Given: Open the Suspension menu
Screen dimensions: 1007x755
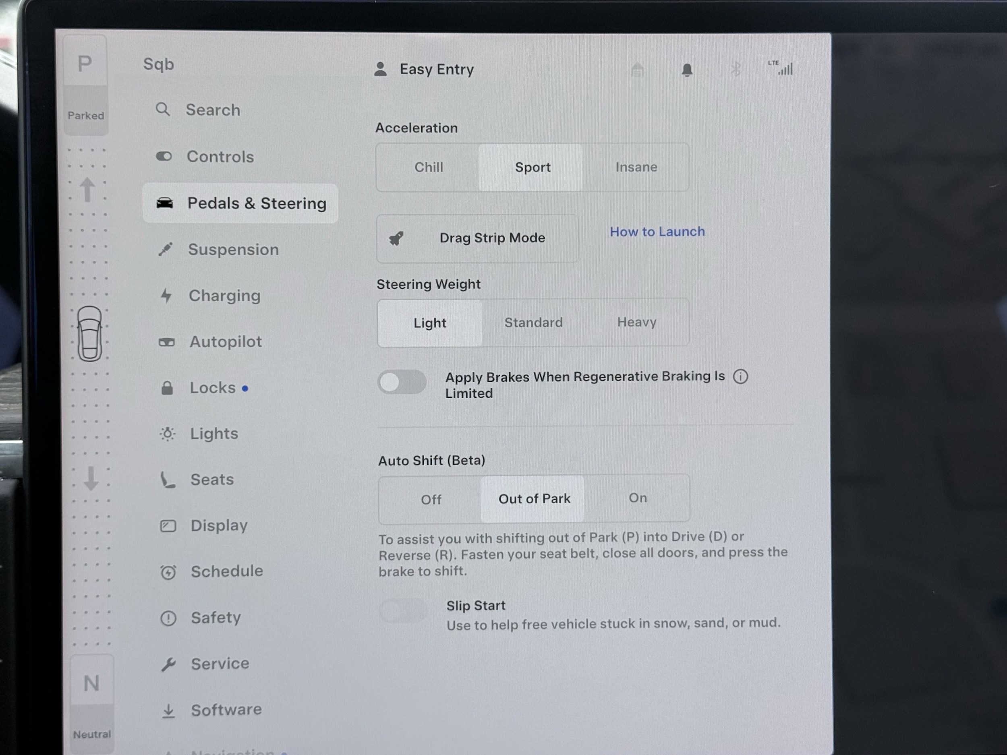Looking at the screenshot, I should tap(233, 249).
